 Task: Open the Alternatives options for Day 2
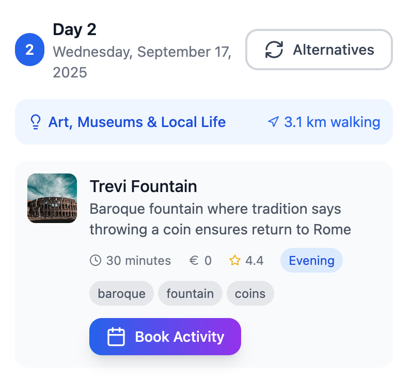[319, 50]
